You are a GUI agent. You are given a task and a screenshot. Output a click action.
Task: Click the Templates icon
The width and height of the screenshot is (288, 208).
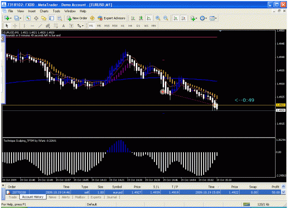coord(212,18)
